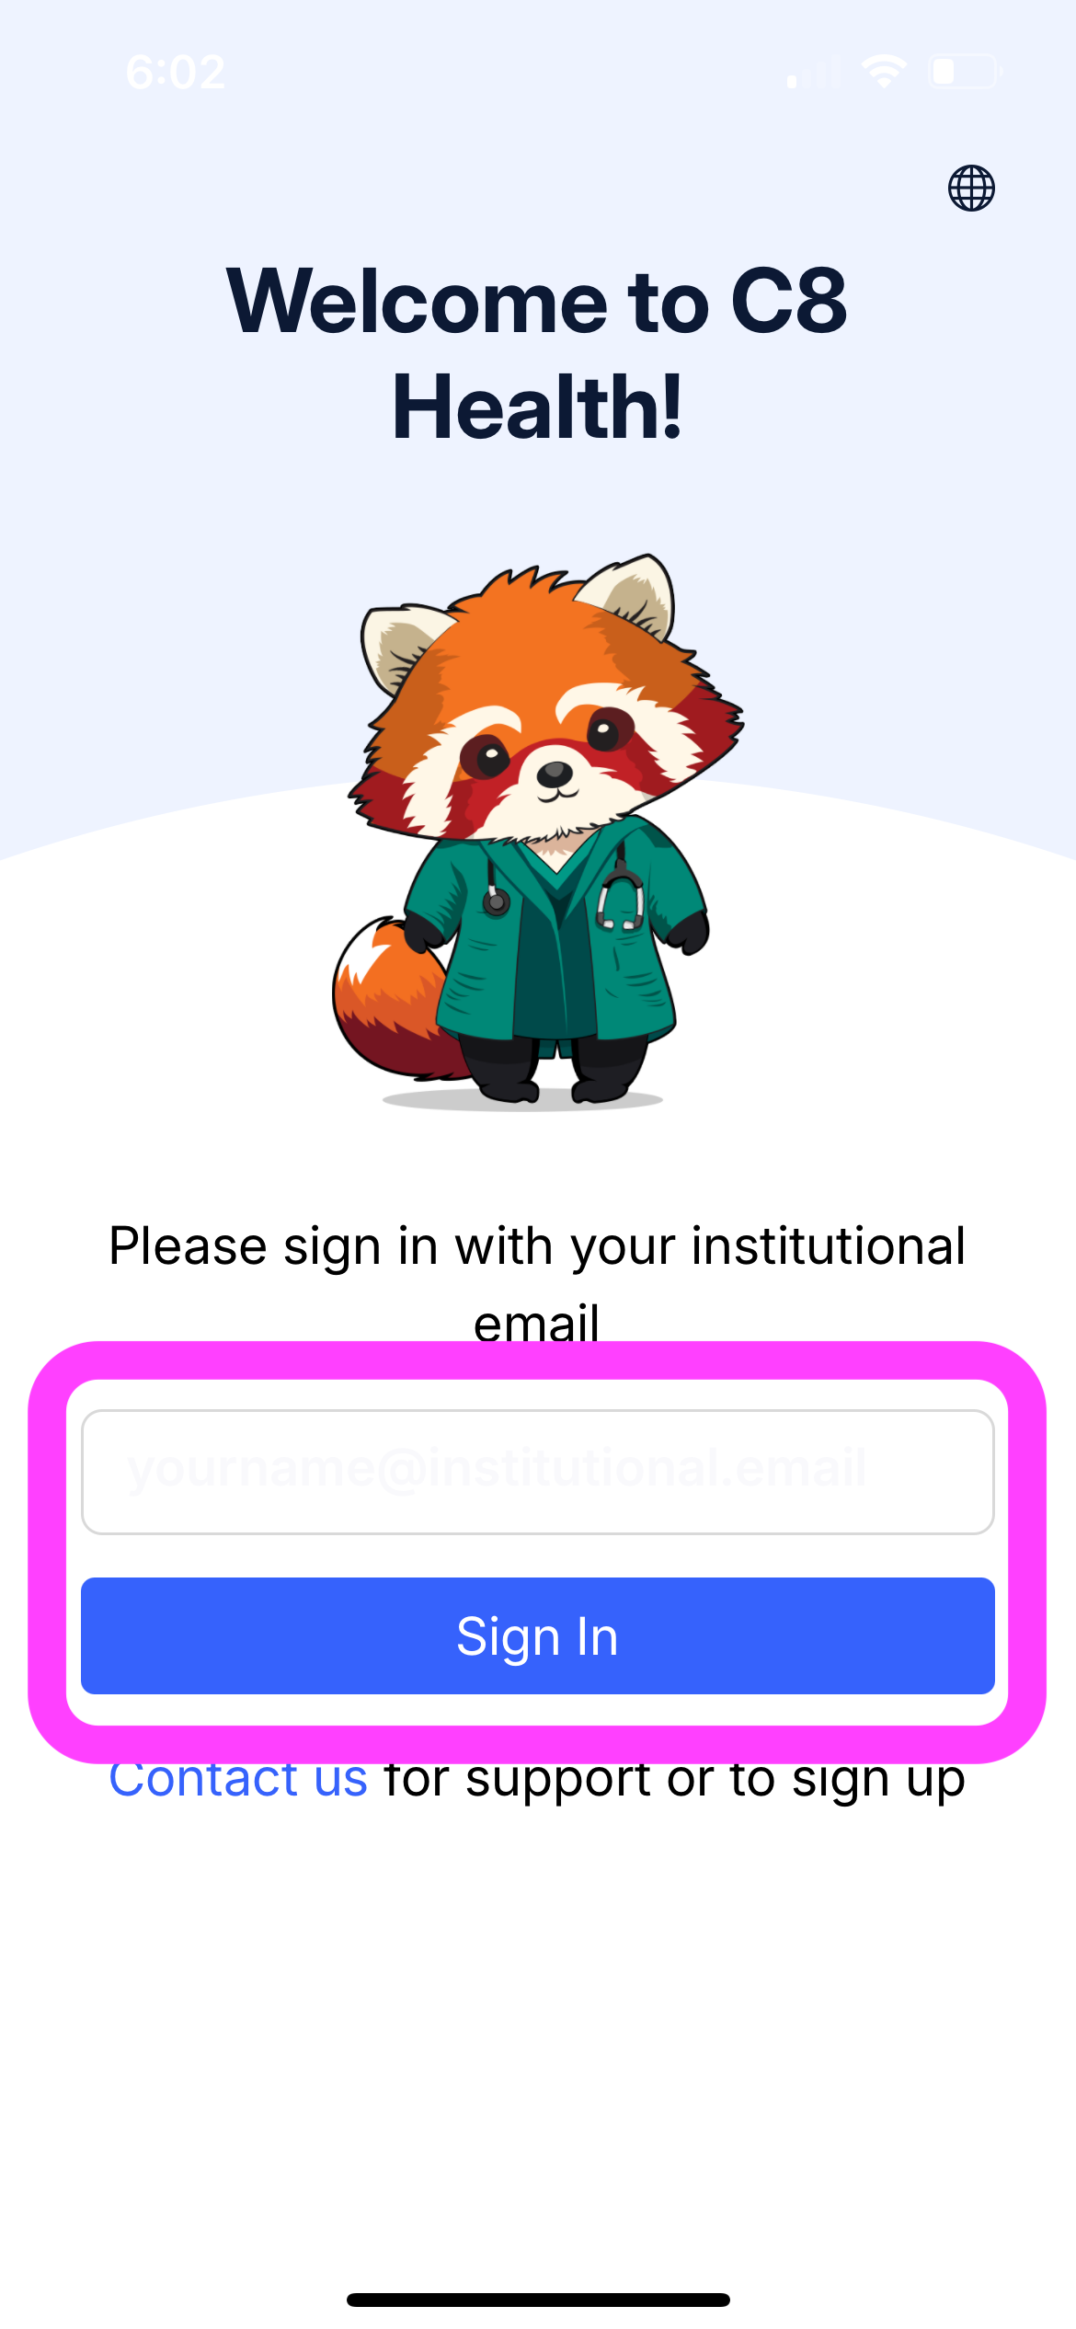Tap the stethoscope on the panda's coat
This screenshot has height=2329, width=1076.
pos(621,897)
